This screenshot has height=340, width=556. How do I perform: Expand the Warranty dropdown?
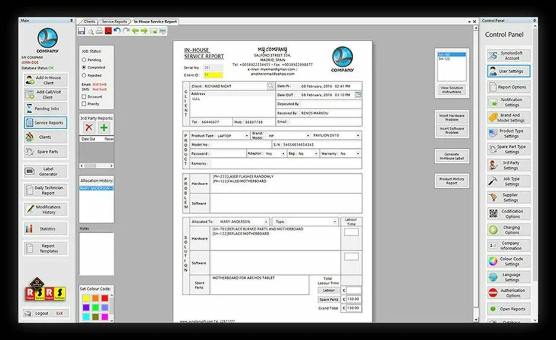pos(358,154)
